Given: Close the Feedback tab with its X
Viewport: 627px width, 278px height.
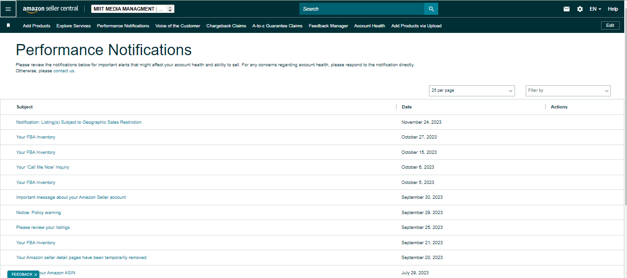Looking at the screenshot, I should pos(35,275).
